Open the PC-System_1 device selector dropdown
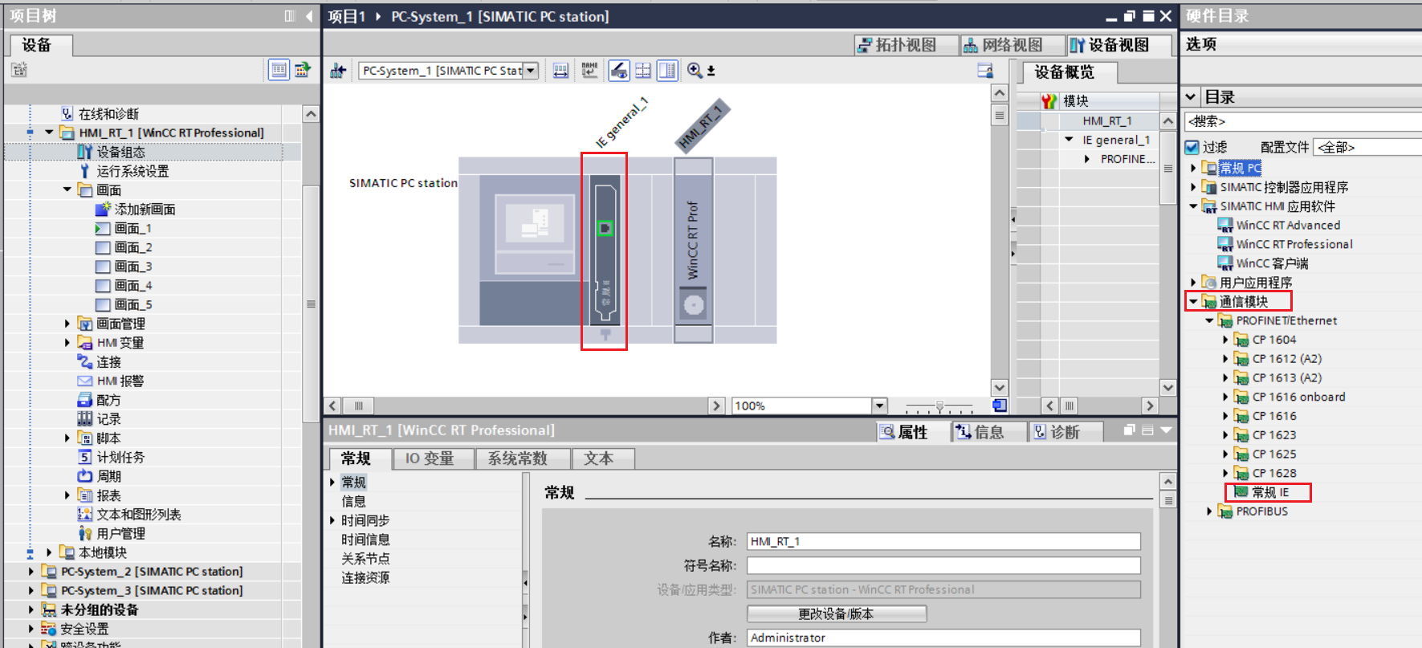The image size is (1422, 648). tap(530, 71)
